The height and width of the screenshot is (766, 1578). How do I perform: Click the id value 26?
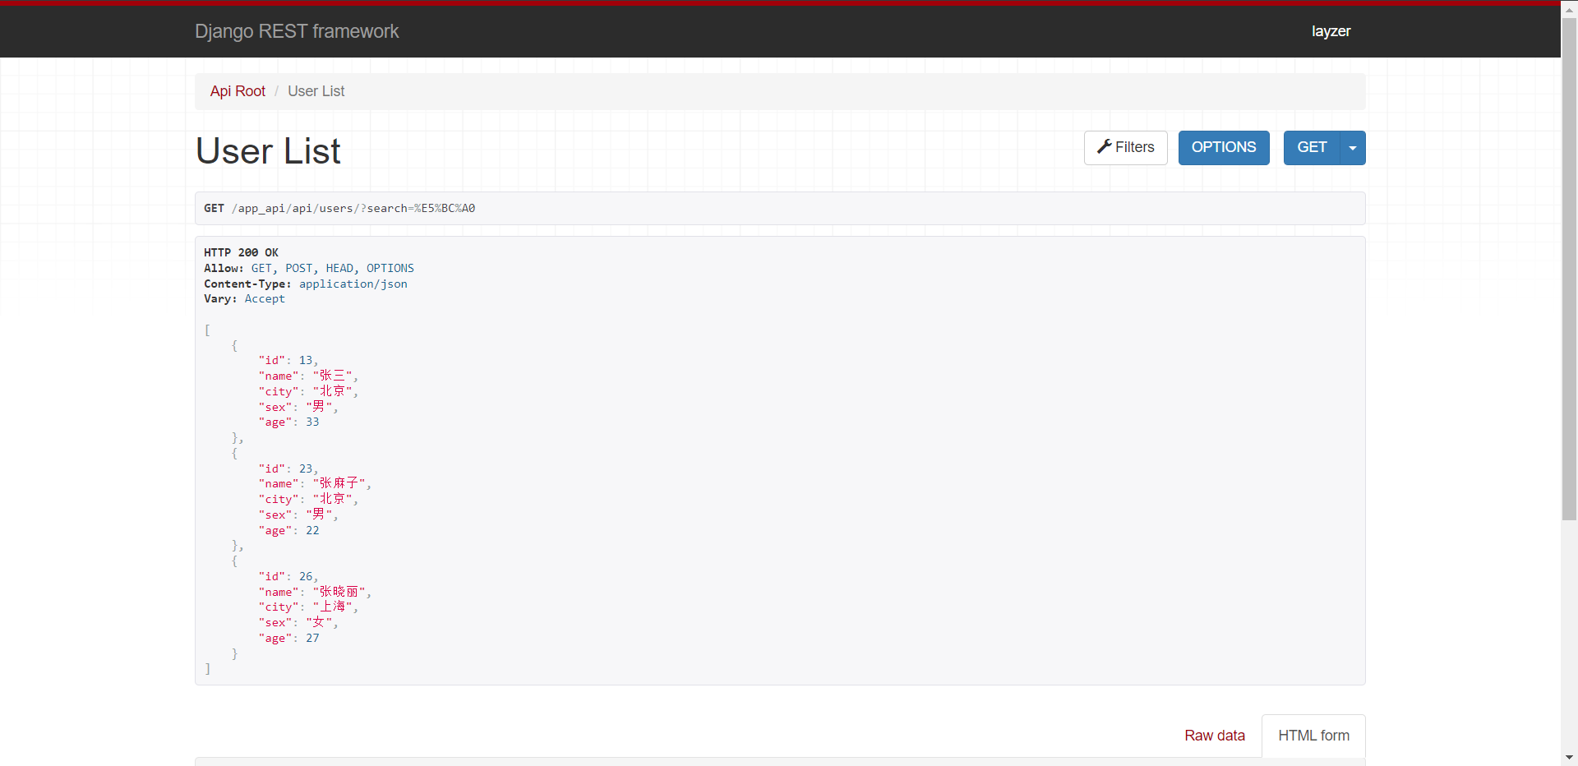click(x=306, y=577)
